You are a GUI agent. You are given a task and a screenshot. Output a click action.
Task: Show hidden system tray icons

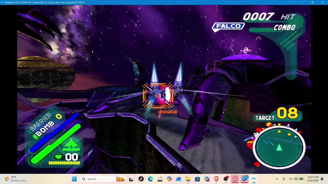tap(277, 179)
